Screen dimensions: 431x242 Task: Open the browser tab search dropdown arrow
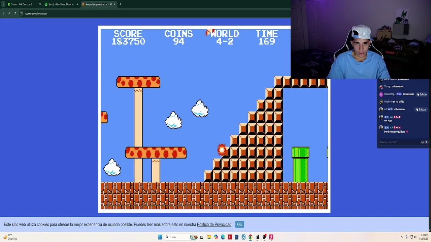click(3, 4)
